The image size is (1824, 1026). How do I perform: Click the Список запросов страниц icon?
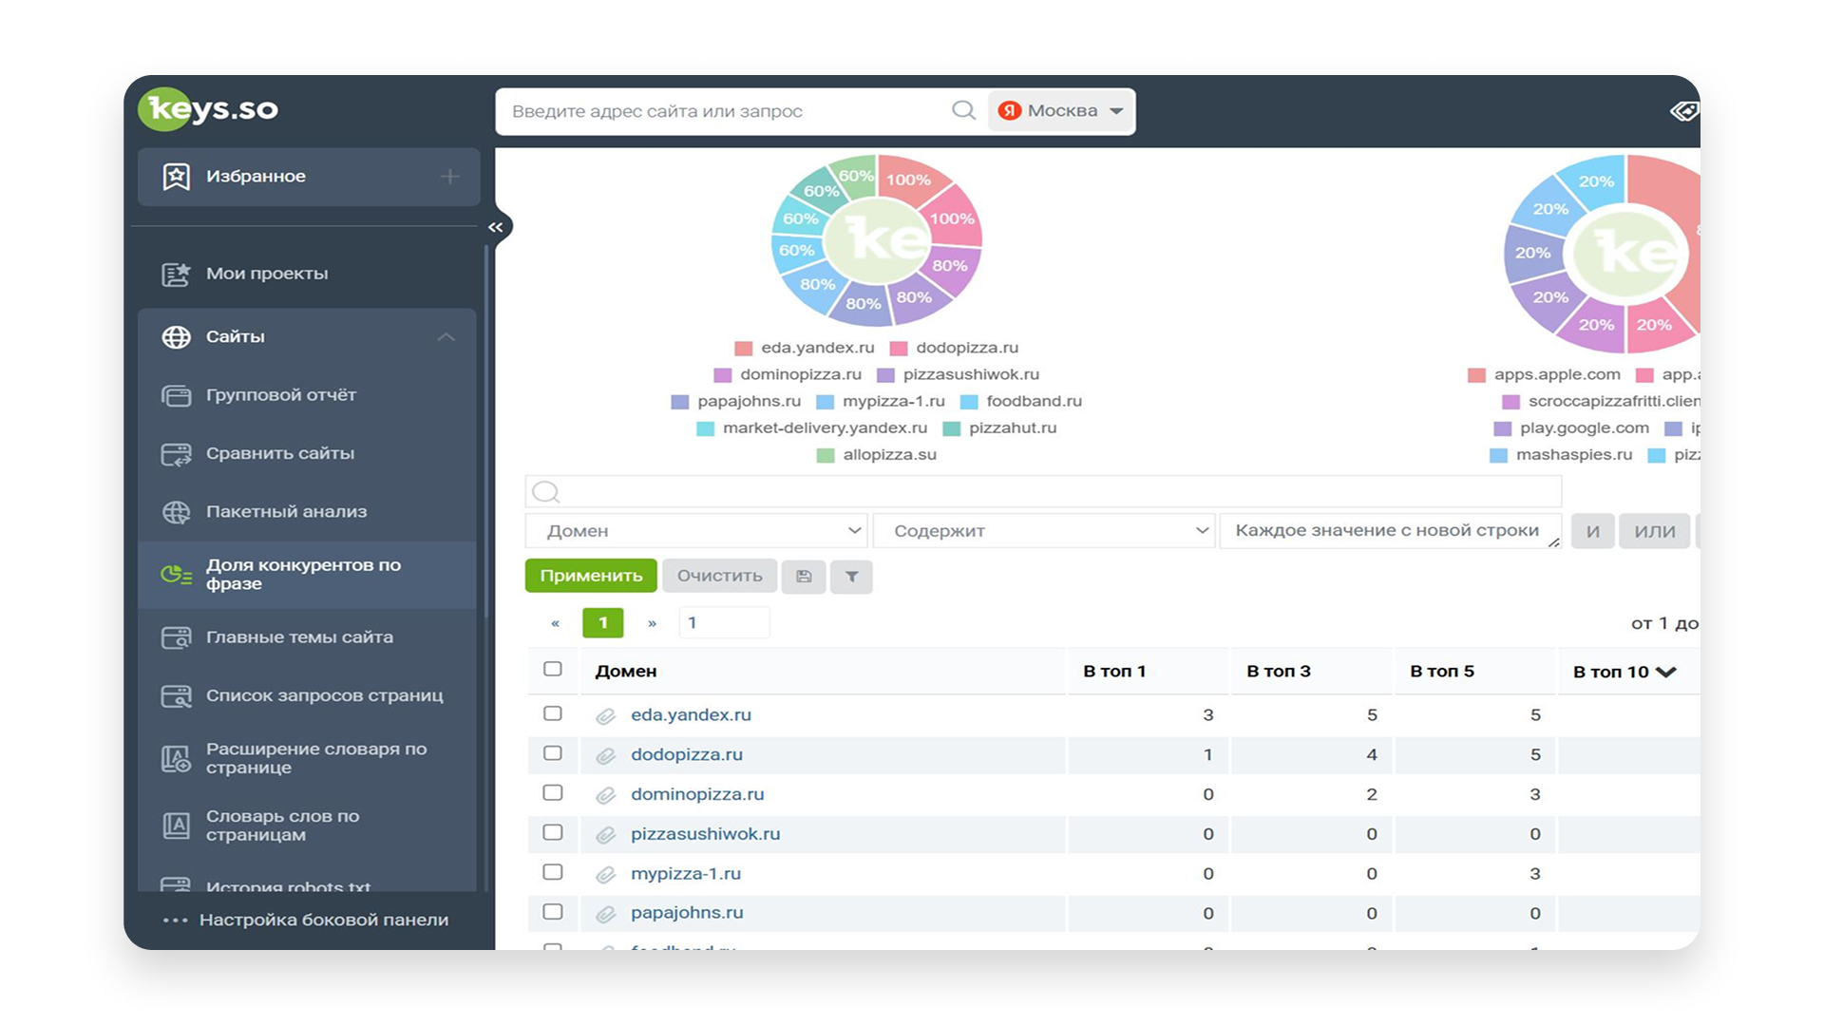[176, 696]
